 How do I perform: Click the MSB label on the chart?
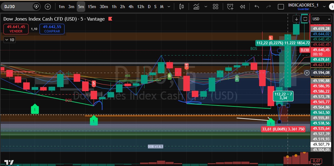click(x=128, y=76)
